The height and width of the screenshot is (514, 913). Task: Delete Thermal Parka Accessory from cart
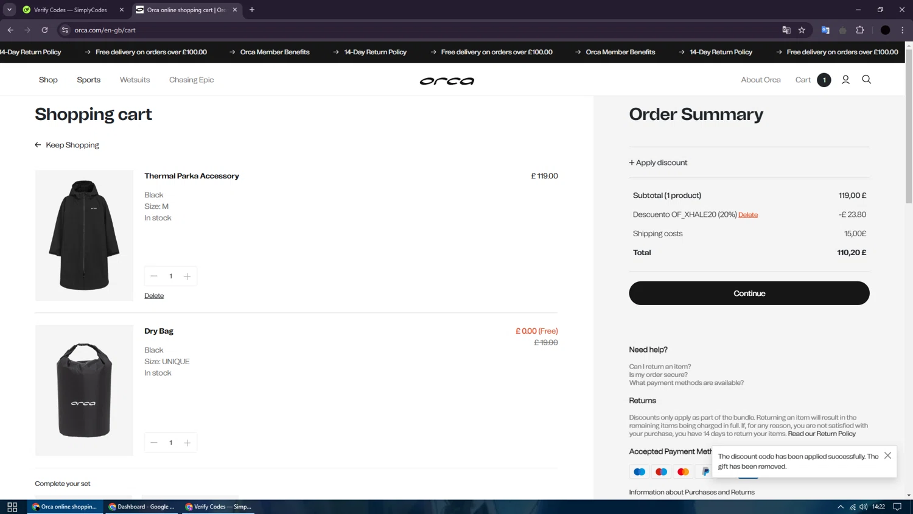pyautogui.click(x=154, y=296)
